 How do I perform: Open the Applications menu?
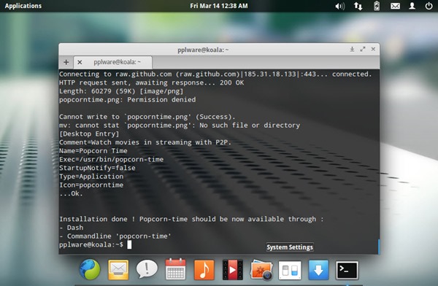click(23, 6)
